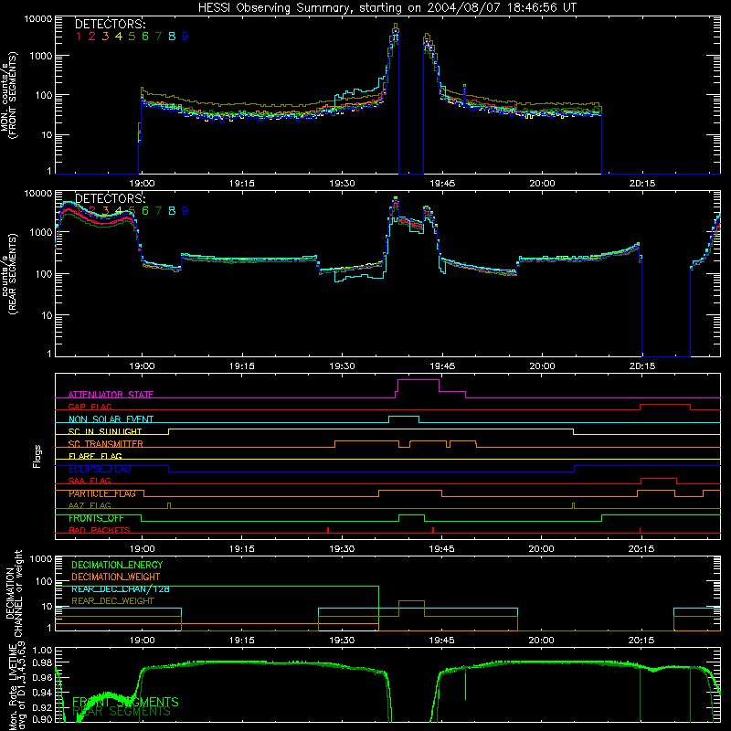Image resolution: width=731 pixels, height=731 pixels.
Task: Select detector number 7 in front segments legend
Action: [x=158, y=37]
